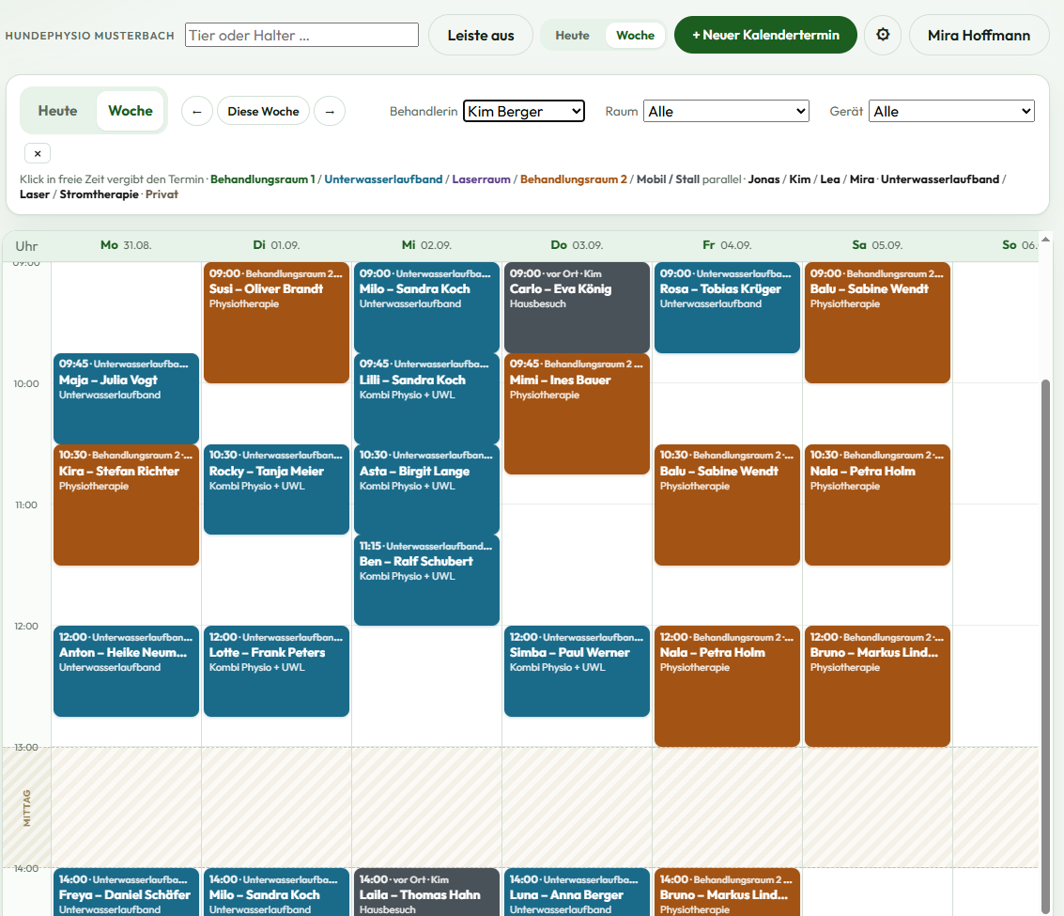Open appointment 'Asta – Birgit Lange'
Viewport: 1064px width, 916px height.
pos(427,489)
